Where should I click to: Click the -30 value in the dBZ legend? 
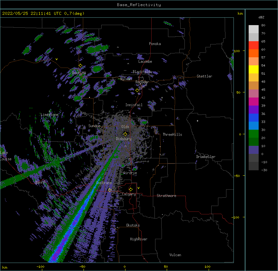click(264, 170)
